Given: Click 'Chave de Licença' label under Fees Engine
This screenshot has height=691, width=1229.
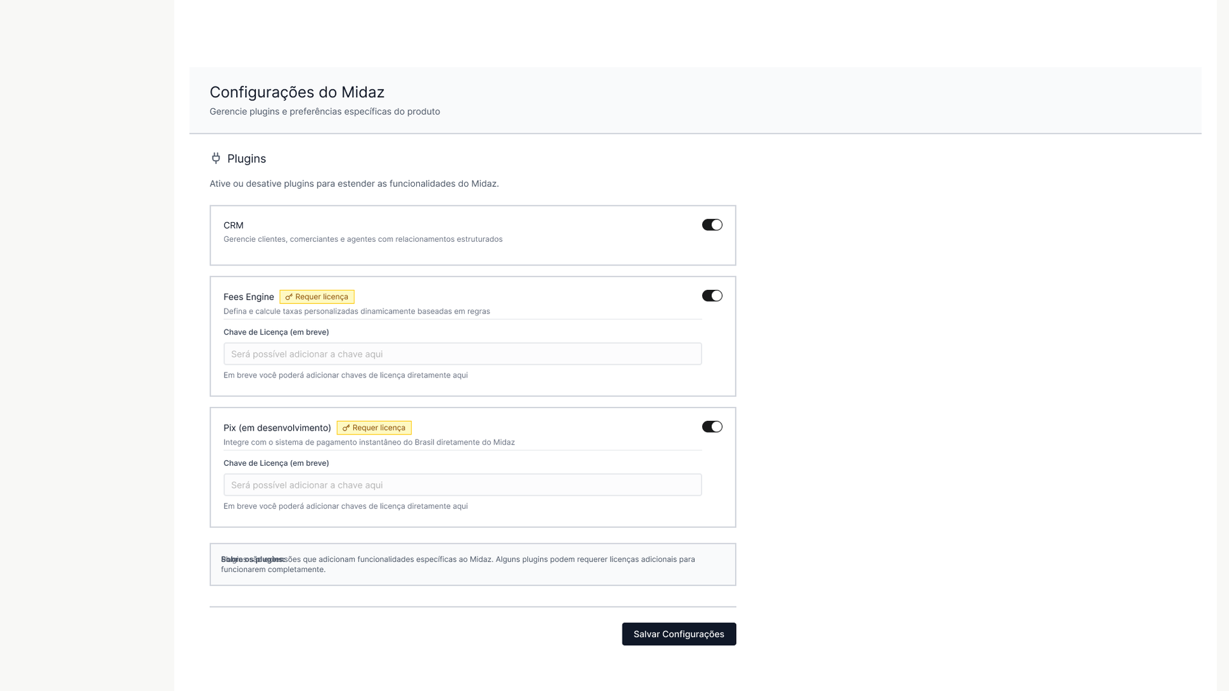Looking at the screenshot, I should [276, 332].
